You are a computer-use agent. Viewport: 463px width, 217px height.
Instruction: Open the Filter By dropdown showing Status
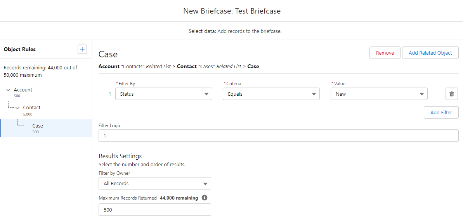coord(163,94)
